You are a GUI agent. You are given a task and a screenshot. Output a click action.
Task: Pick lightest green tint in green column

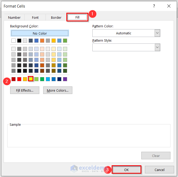point(65,49)
